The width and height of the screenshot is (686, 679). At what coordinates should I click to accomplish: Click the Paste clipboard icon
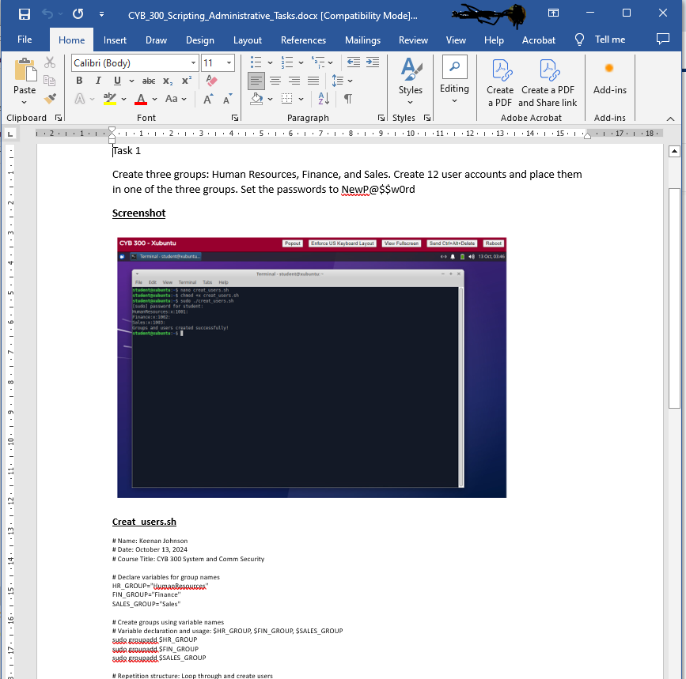point(25,70)
